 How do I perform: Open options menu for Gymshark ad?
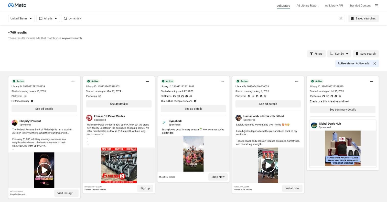click(x=222, y=81)
